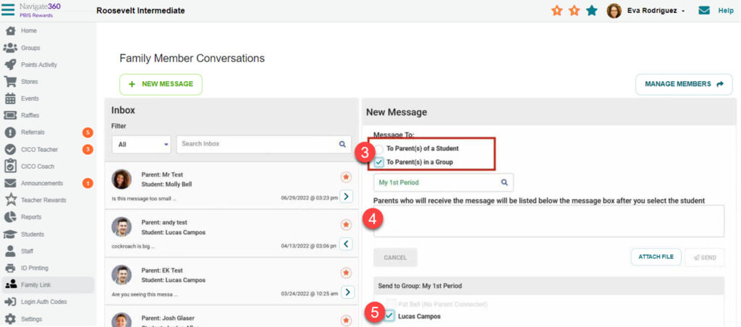The image size is (741, 327).
Task: Click the Referrals badge showing 5
Action: [x=88, y=132]
